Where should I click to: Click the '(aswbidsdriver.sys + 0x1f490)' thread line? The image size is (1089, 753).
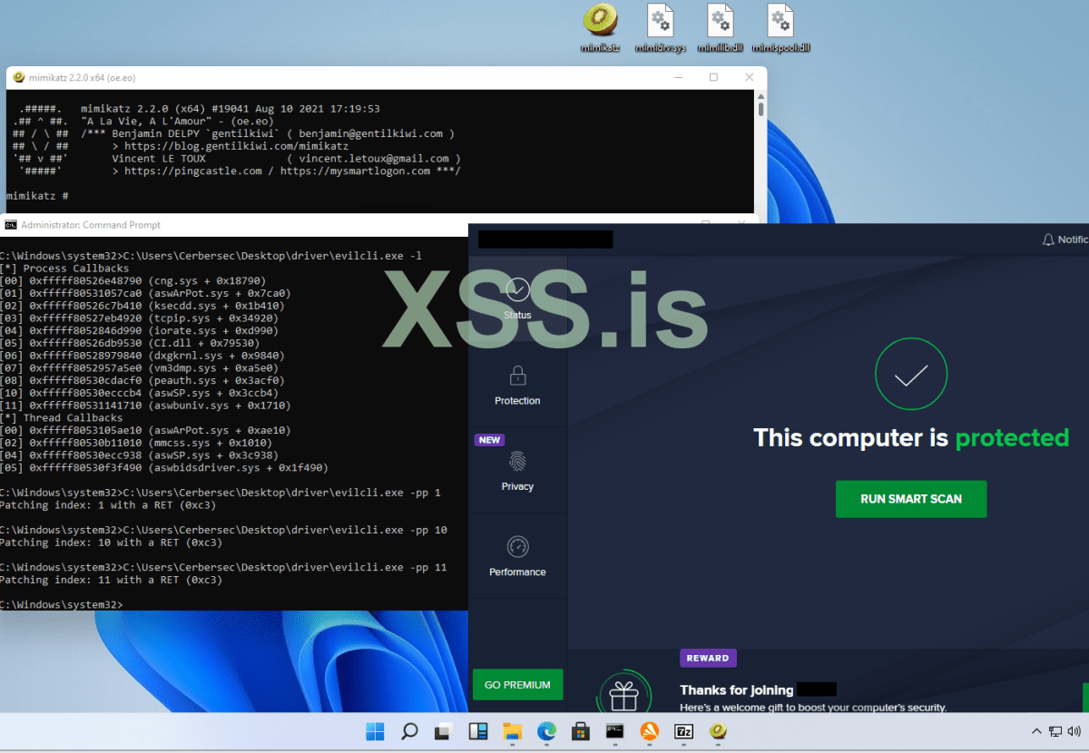pos(163,468)
